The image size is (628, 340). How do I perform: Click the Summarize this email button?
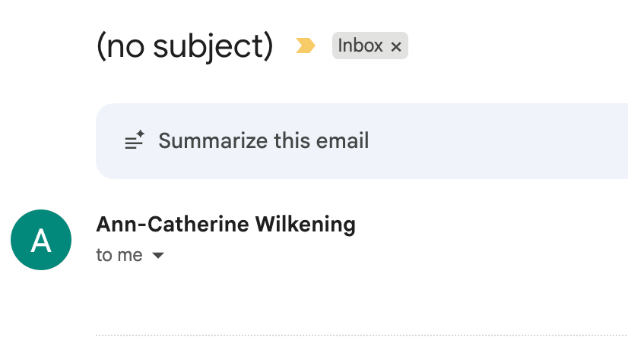coord(263,141)
